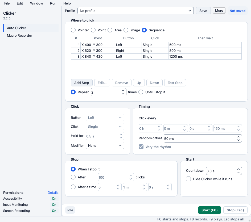Select step 2 with Right button
This screenshot has height=222, width=251.
156,51
